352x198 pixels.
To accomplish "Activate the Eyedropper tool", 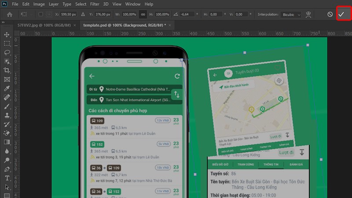I will click(7, 88).
